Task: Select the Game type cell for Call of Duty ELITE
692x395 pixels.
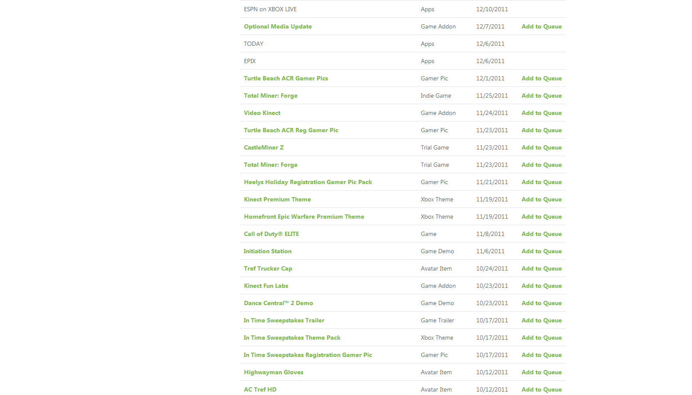Action: point(429,234)
